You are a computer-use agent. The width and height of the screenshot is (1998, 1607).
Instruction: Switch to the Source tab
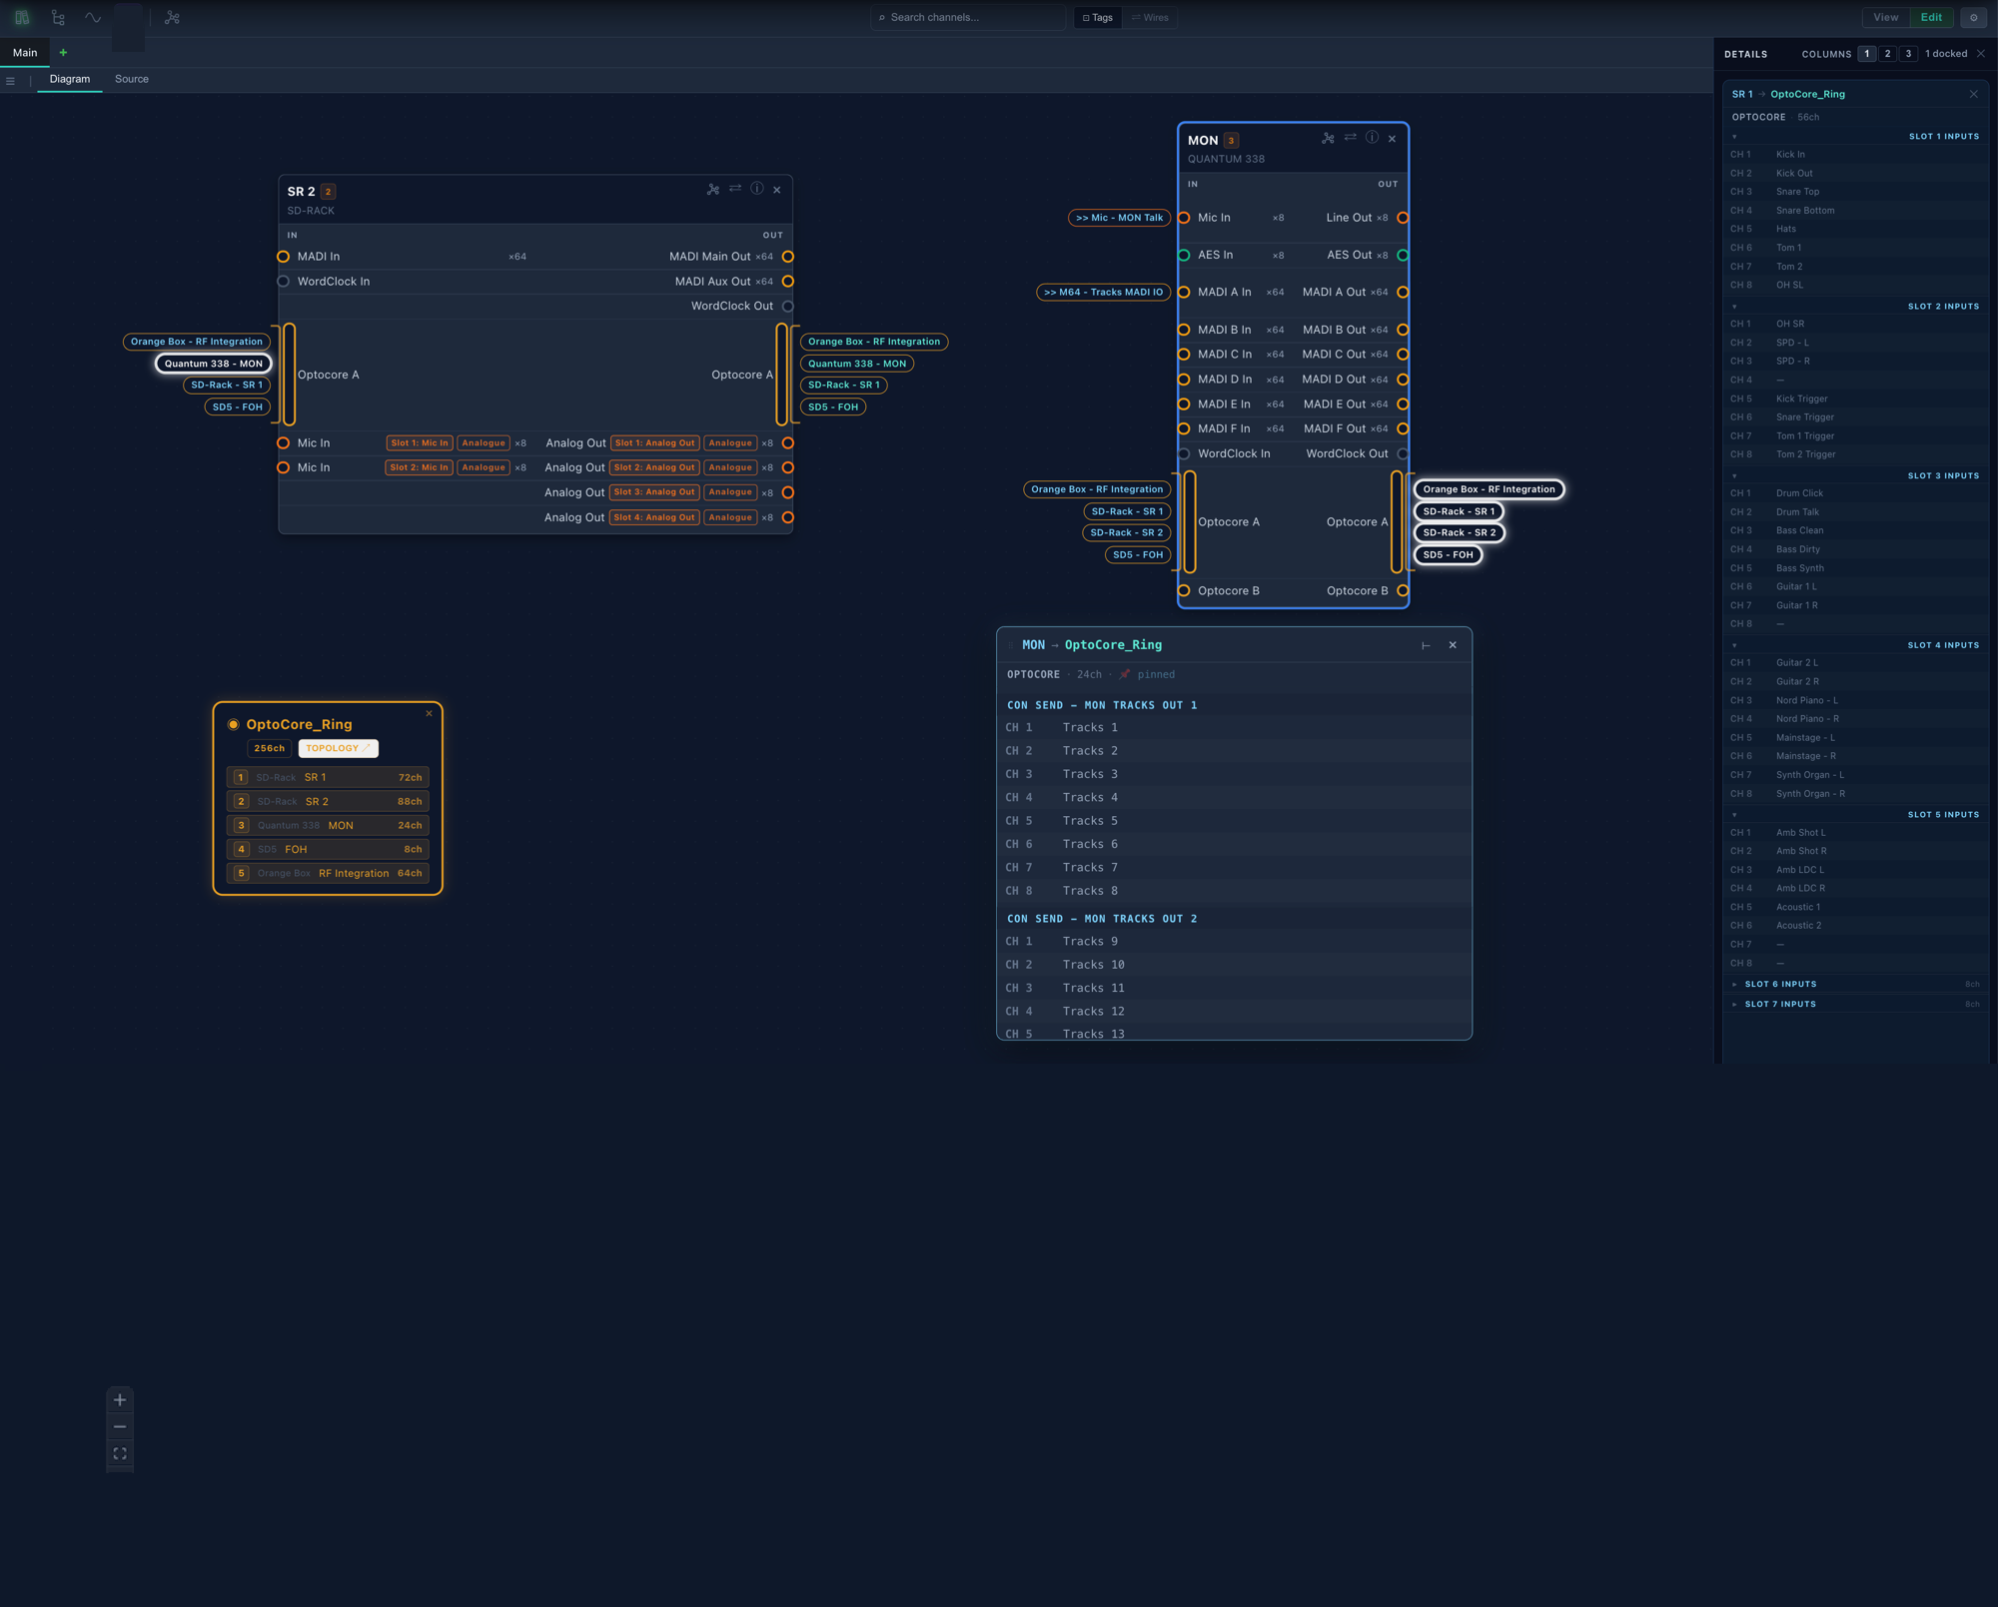point(132,79)
